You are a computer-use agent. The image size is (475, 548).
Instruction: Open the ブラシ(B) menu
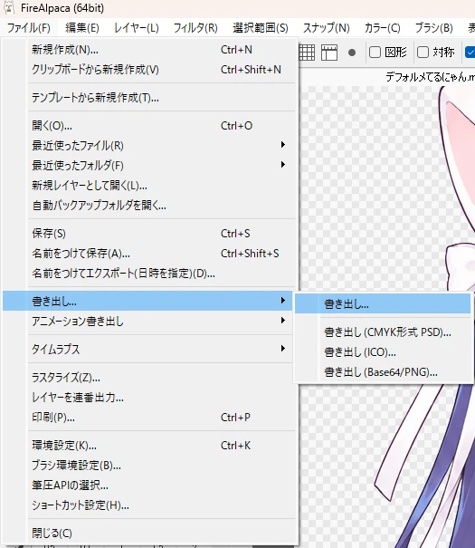coord(433,27)
